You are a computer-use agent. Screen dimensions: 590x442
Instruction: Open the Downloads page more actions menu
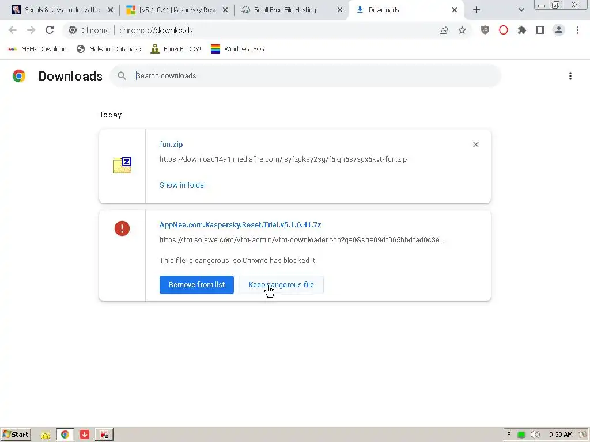tap(570, 76)
